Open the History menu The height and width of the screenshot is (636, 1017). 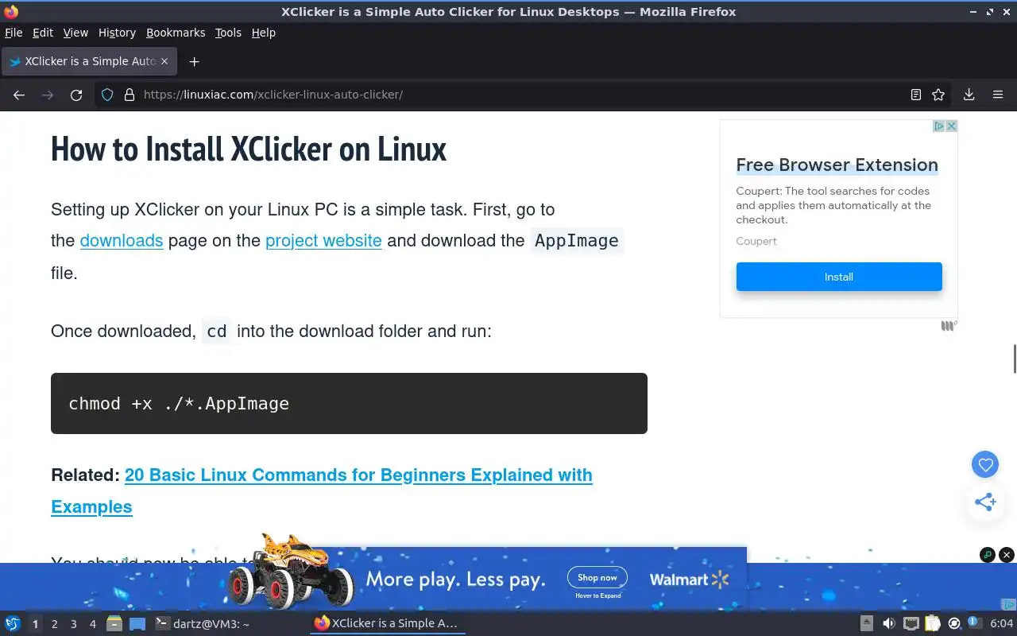(117, 33)
